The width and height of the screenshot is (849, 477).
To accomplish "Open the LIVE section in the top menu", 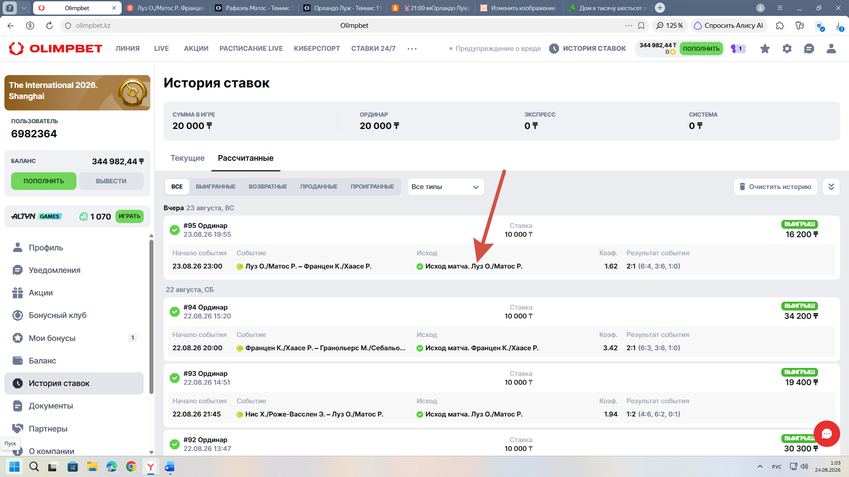I will 161,49.
